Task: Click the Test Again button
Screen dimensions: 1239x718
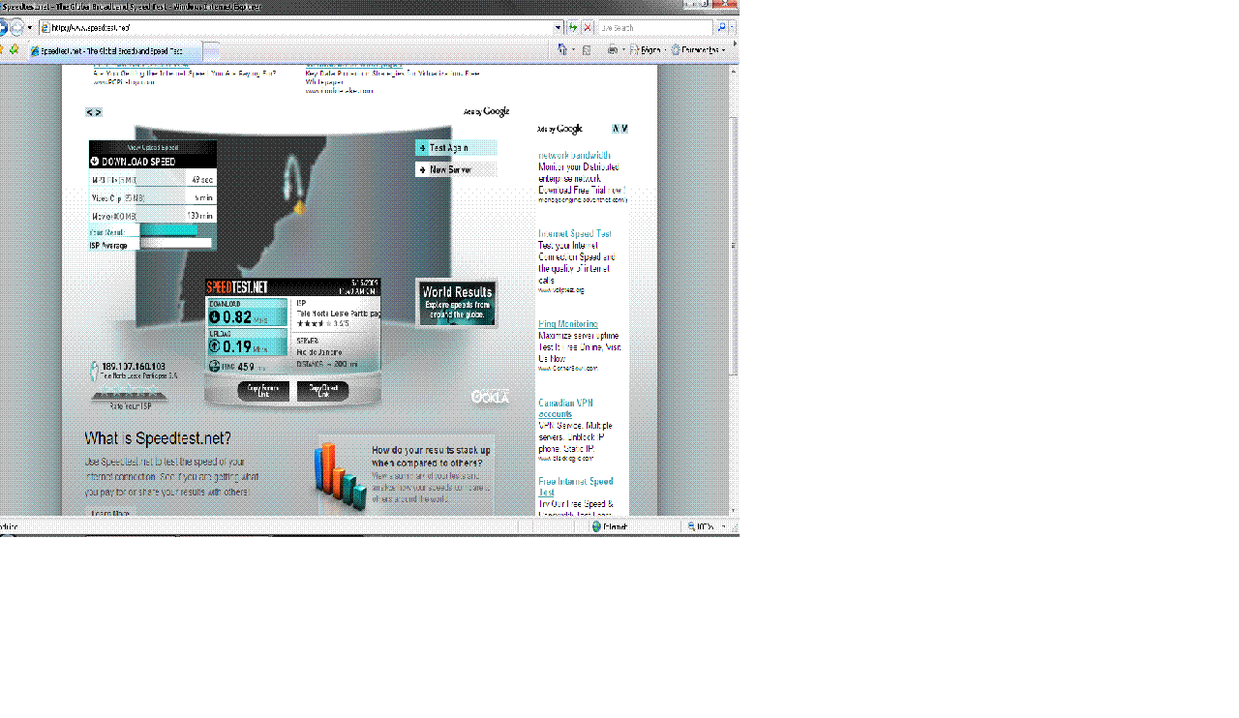Action: click(456, 148)
